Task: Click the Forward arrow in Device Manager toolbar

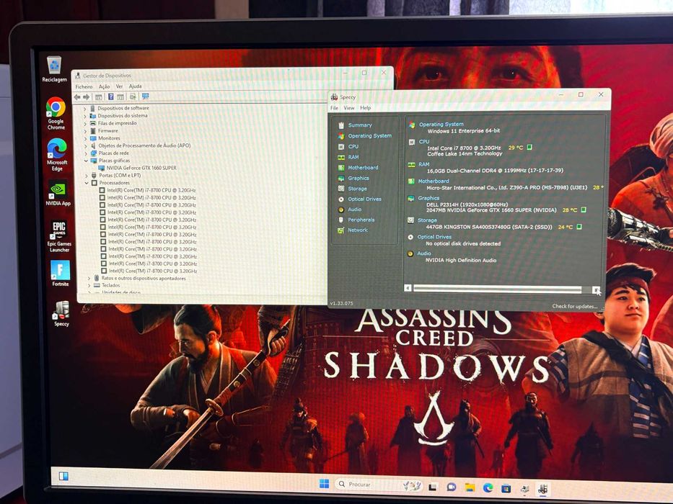Action: coord(87,97)
